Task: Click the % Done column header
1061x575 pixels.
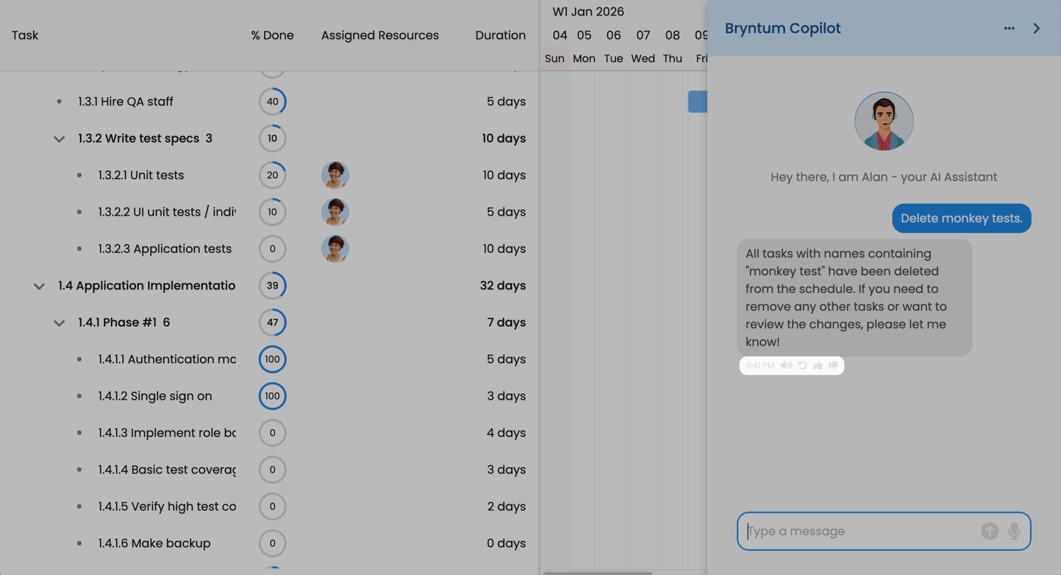Action: [x=272, y=35]
